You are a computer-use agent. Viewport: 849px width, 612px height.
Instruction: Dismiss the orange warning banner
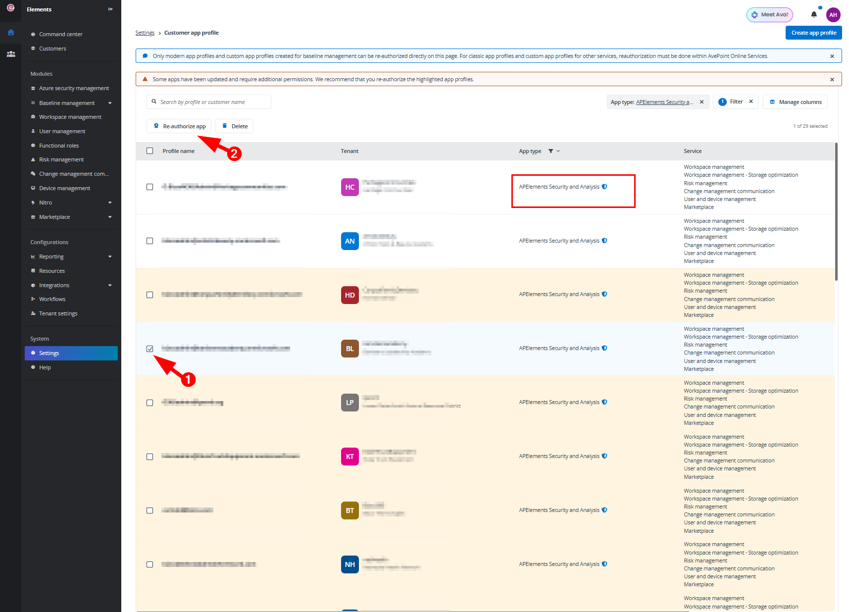[x=832, y=79]
